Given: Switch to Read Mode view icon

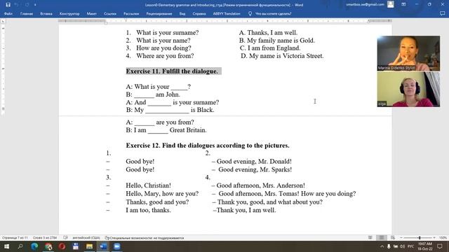Looking at the screenshot, I should pyautogui.click(x=370, y=238).
